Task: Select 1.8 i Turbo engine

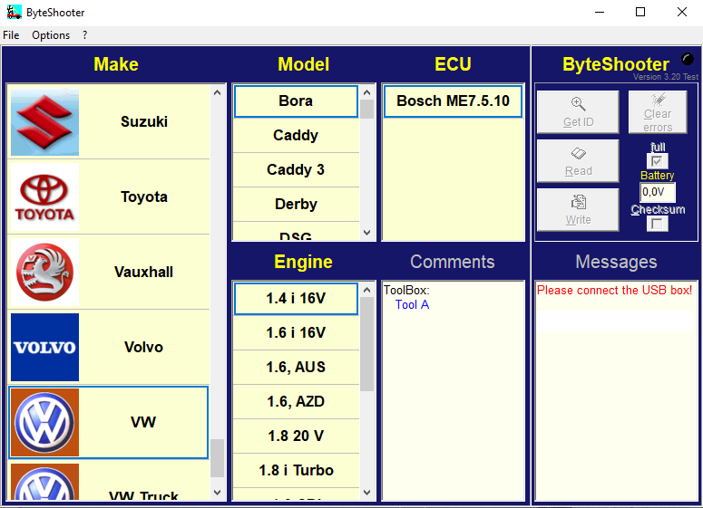Action: [296, 471]
